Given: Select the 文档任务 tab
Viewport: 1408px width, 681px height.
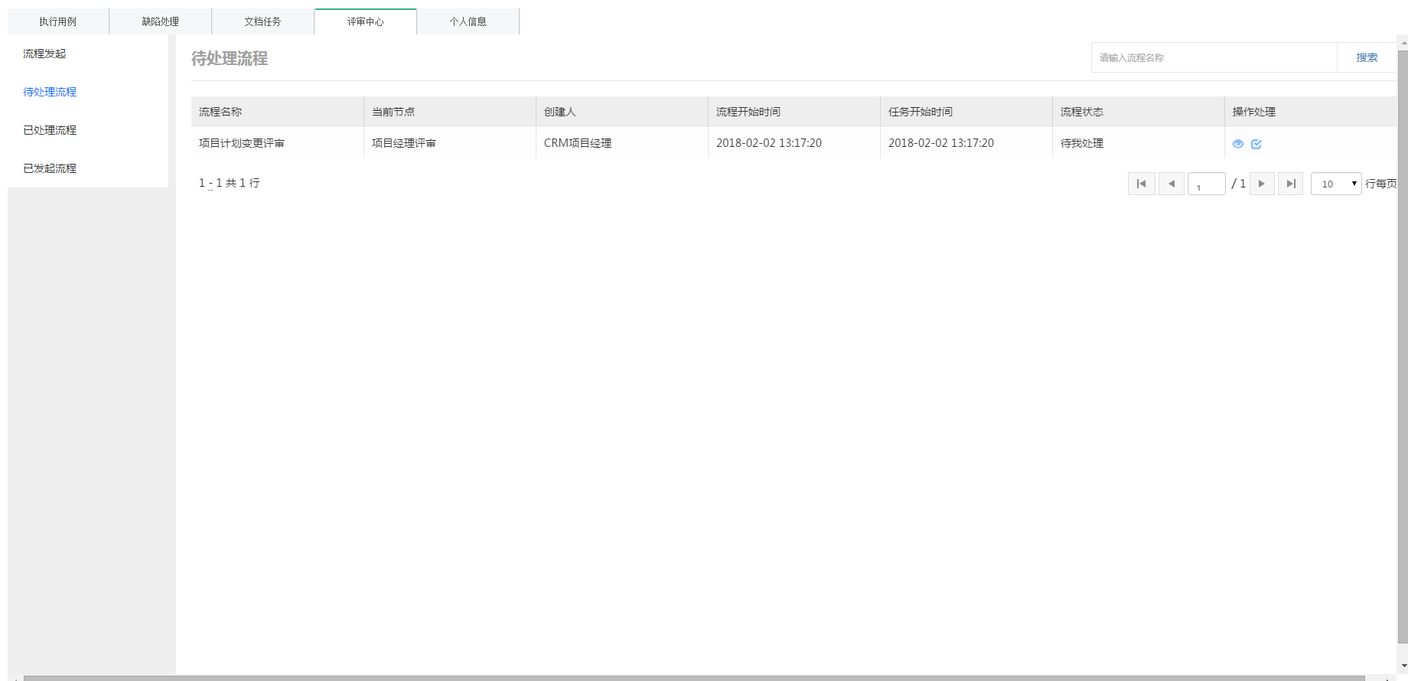Looking at the screenshot, I should tap(262, 21).
